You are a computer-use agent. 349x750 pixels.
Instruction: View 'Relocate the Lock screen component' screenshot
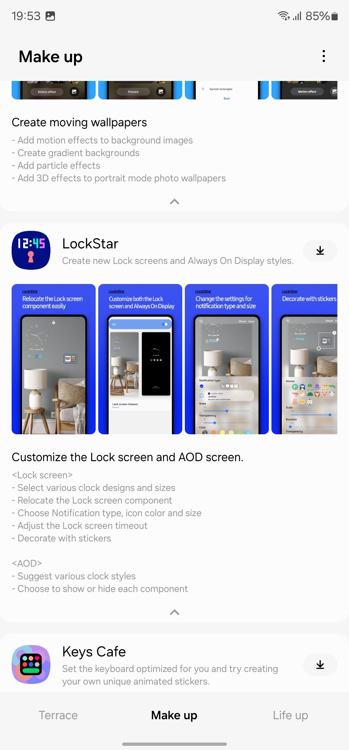point(54,359)
